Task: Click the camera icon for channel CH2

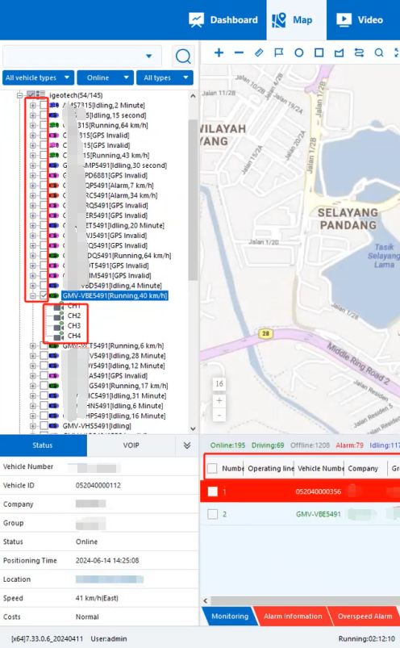Action: coord(58,316)
